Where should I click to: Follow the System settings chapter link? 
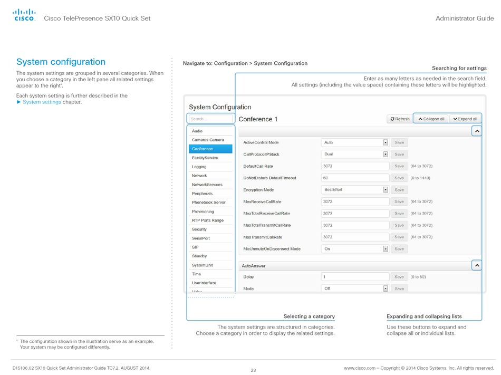click(42, 102)
